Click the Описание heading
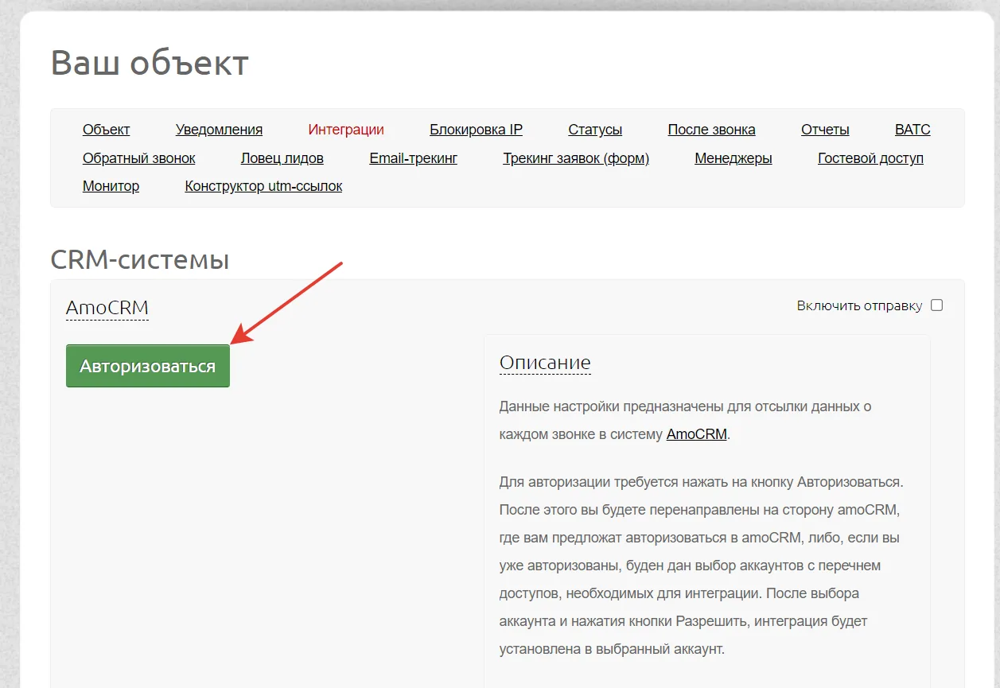The width and height of the screenshot is (1000, 688). click(545, 363)
